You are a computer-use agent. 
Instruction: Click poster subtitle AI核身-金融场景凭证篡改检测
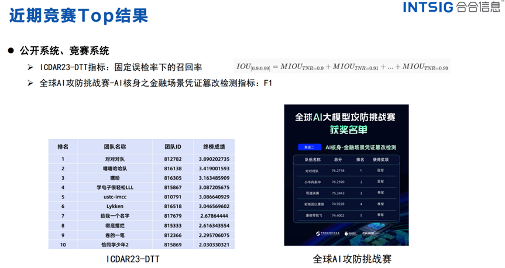[360, 147]
